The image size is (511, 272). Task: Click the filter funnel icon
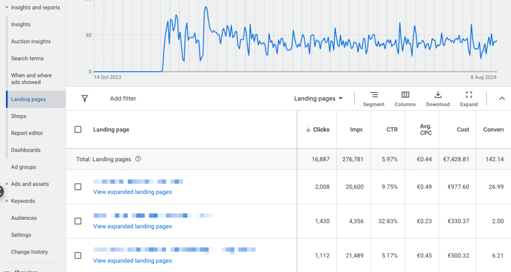pyautogui.click(x=84, y=98)
